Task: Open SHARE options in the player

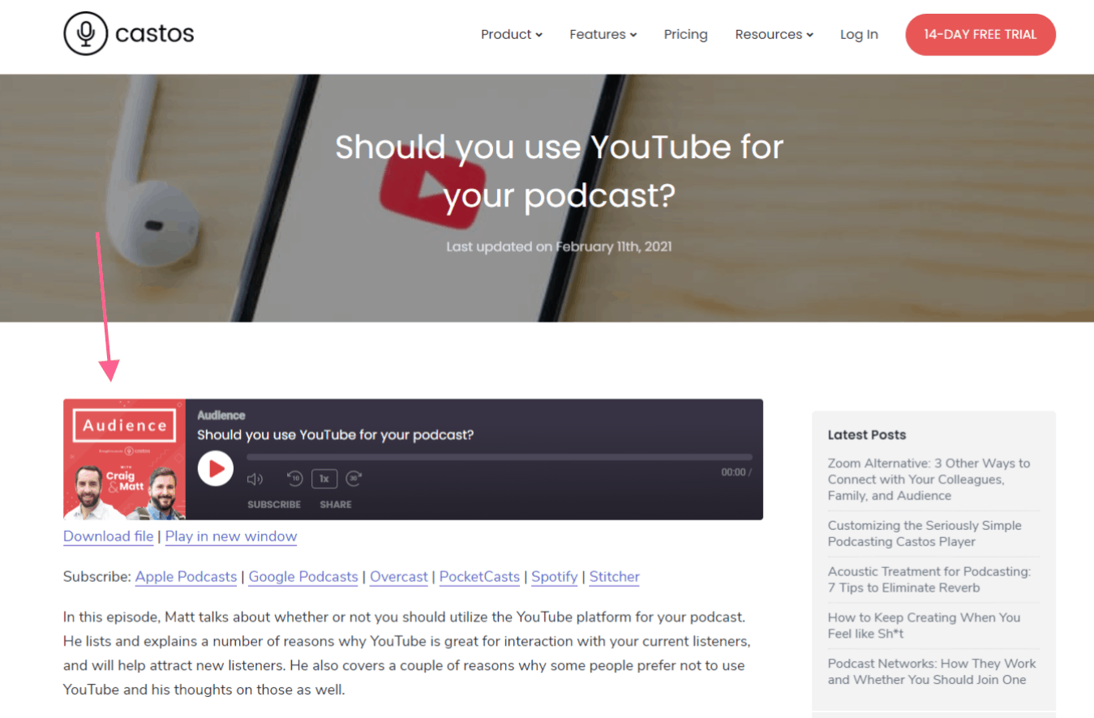Action: [x=336, y=504]
